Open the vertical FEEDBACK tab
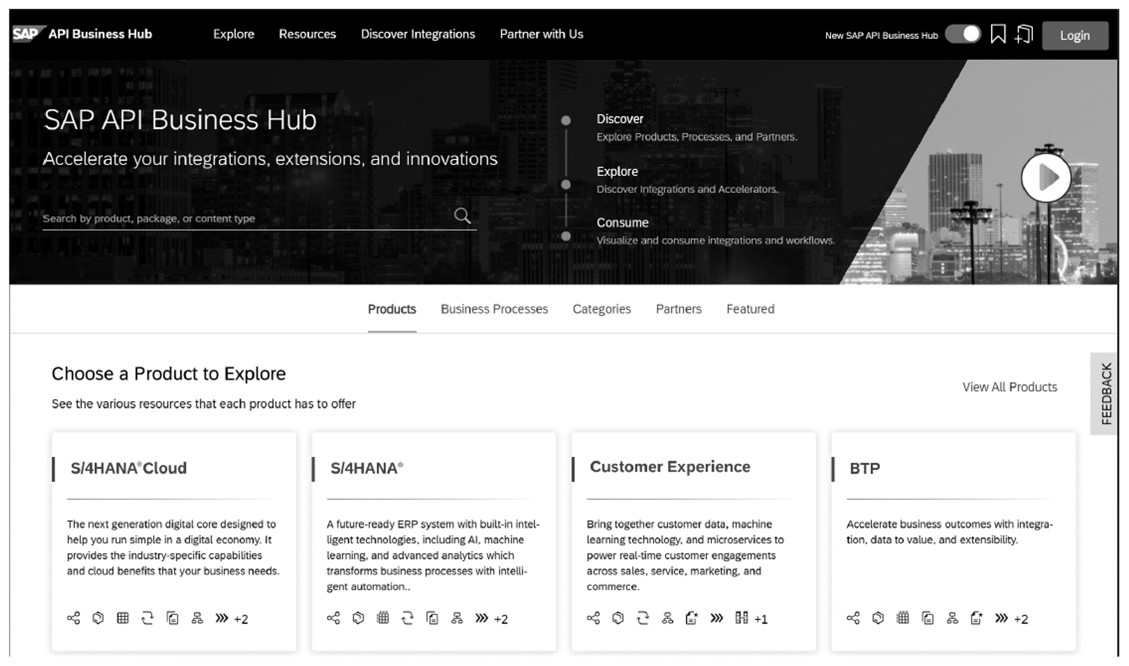The height and width of the screenshot is (666, 1129). (1105, 393)
